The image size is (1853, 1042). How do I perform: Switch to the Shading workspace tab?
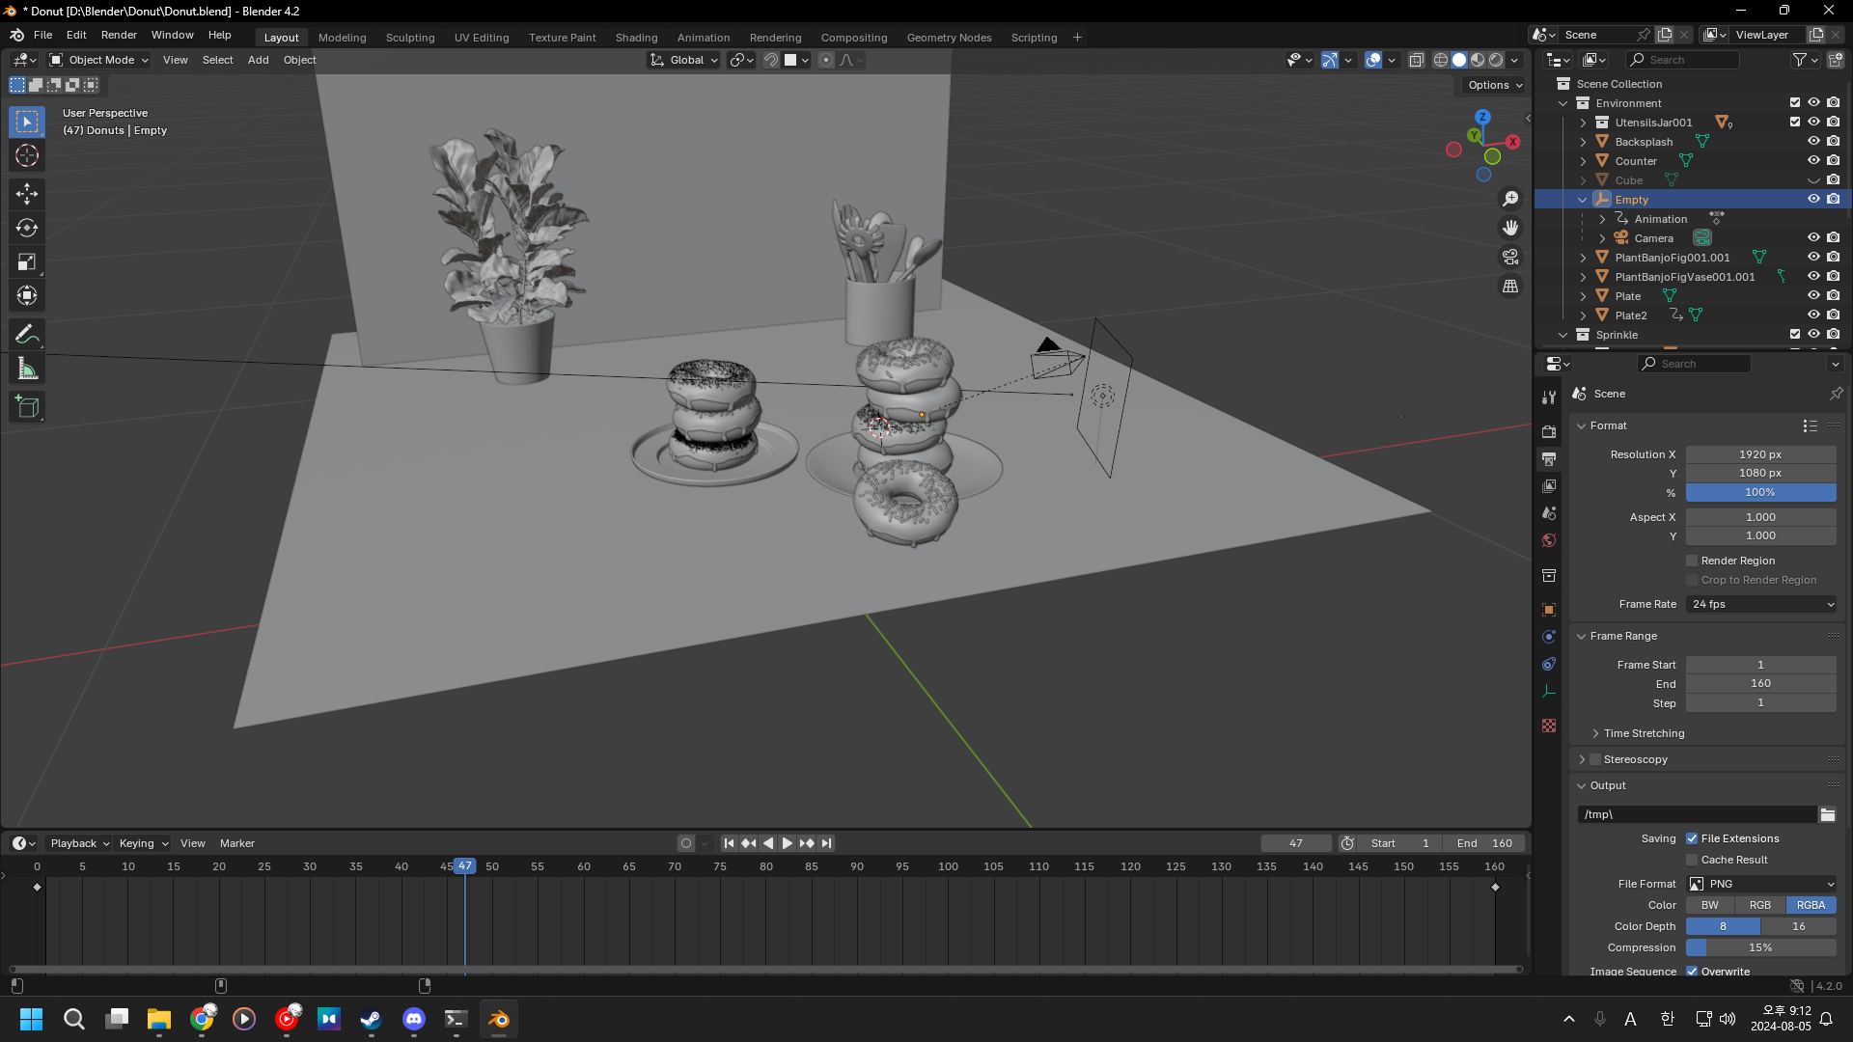(636, 38)
